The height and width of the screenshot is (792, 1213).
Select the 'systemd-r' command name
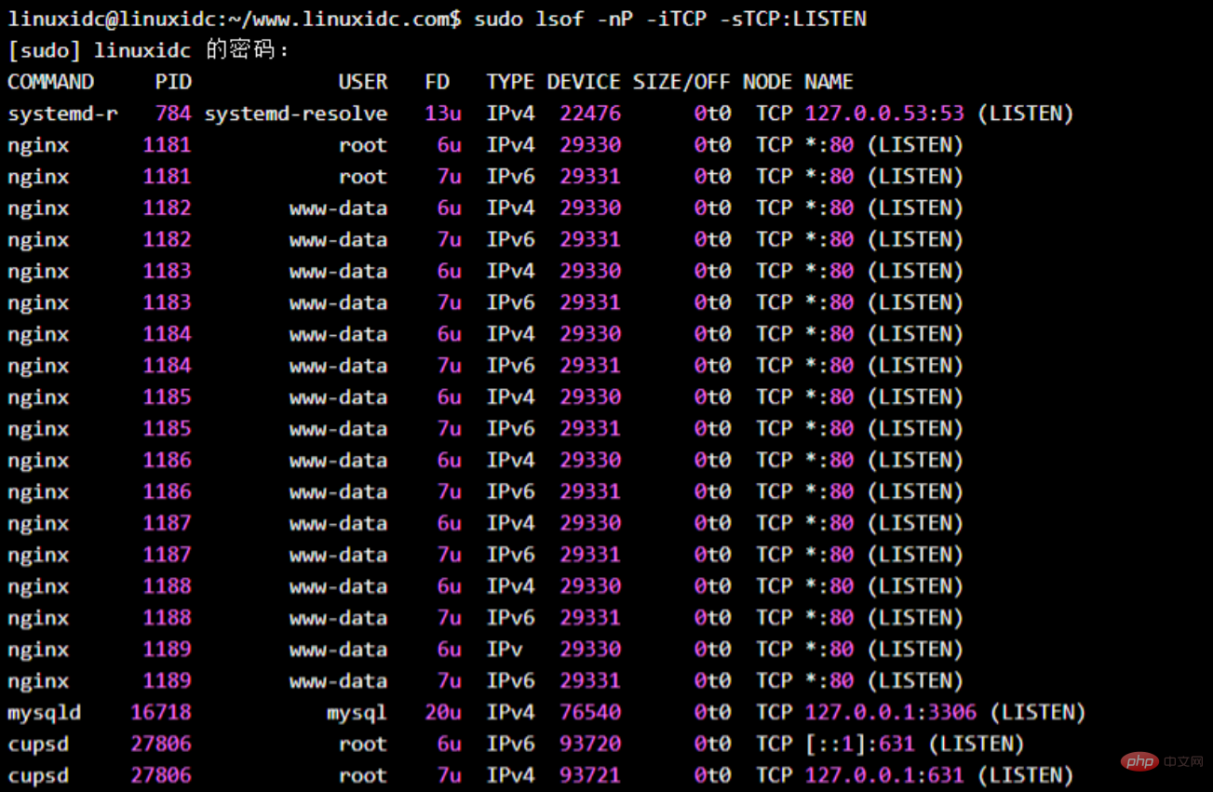[x=62, y=114]
